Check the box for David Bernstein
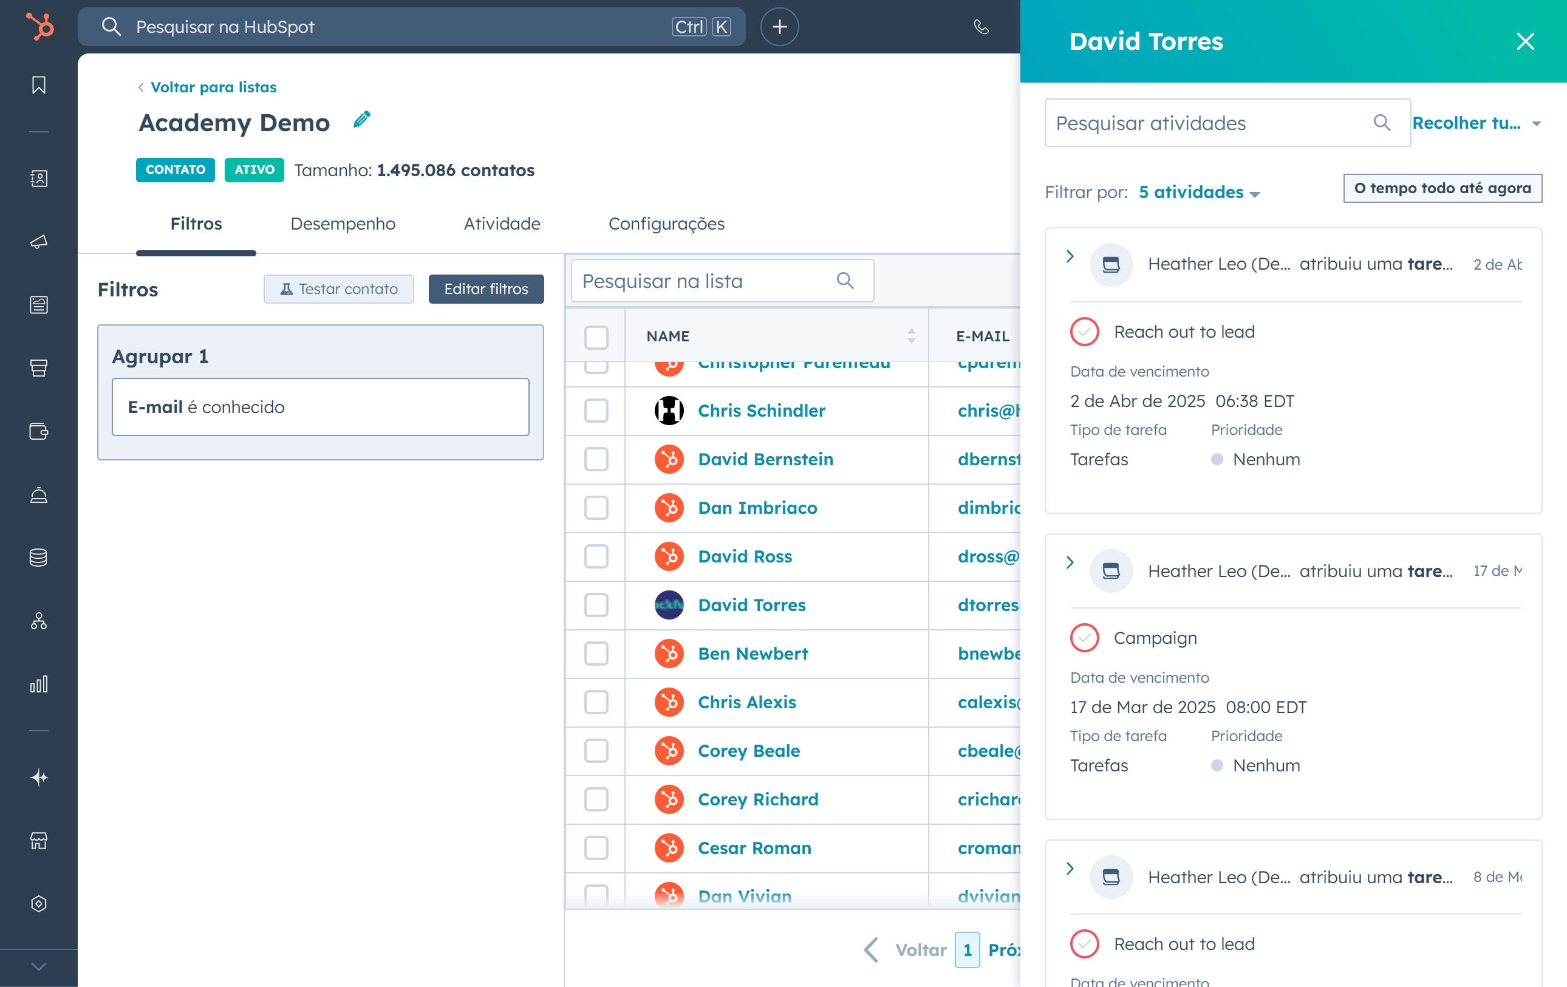 pos(596,459)
